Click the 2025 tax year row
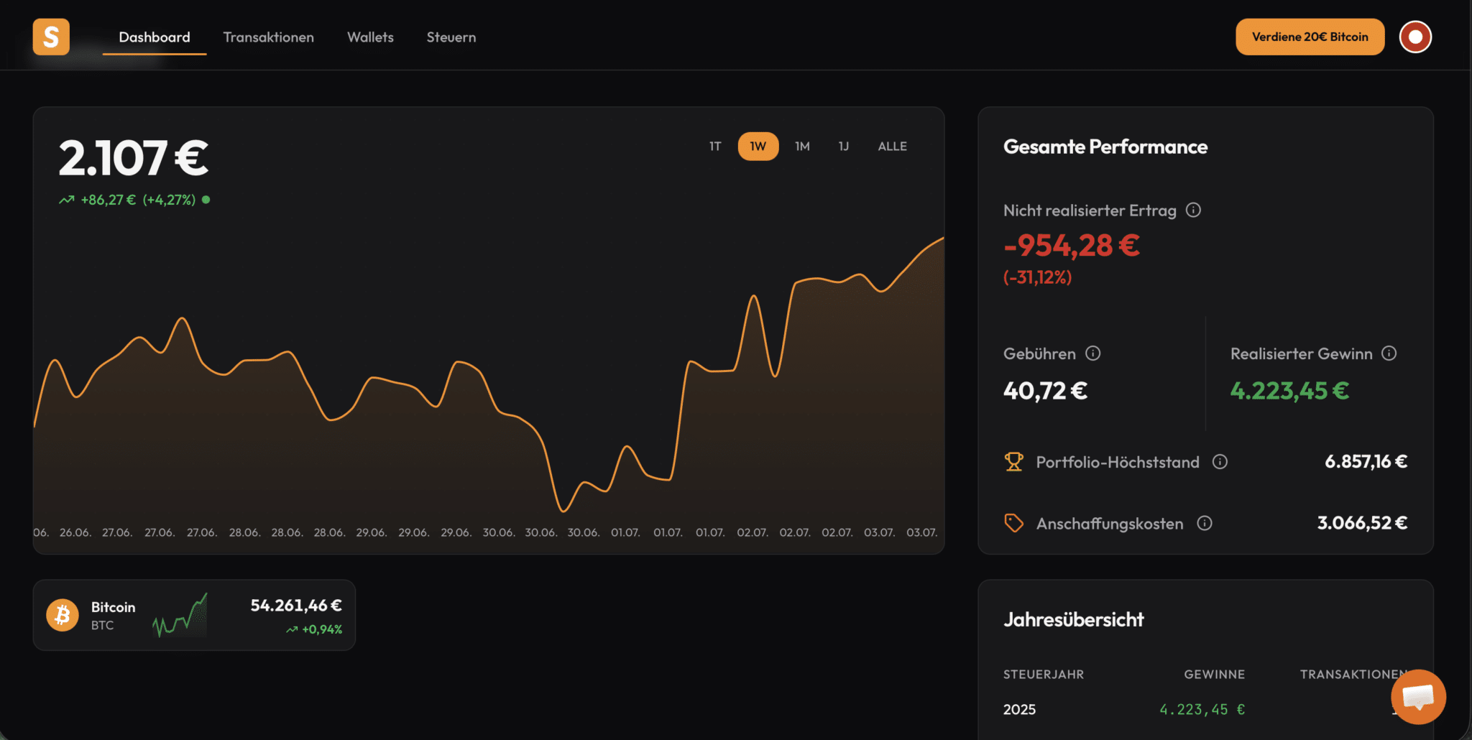The height and width of the screenshot is (740, 1472). click(1205, 709)
